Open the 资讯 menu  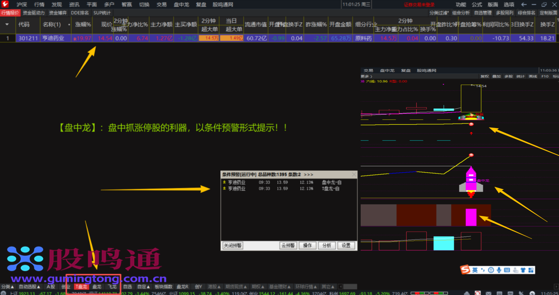(x=74, y=4)
